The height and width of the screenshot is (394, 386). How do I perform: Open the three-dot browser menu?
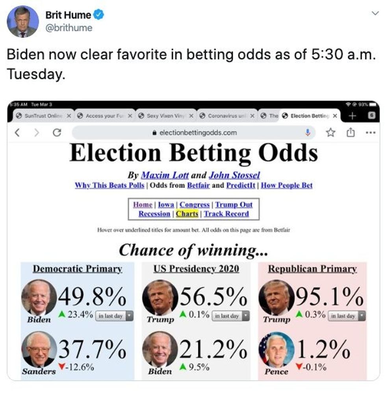(x=369, y=133)
